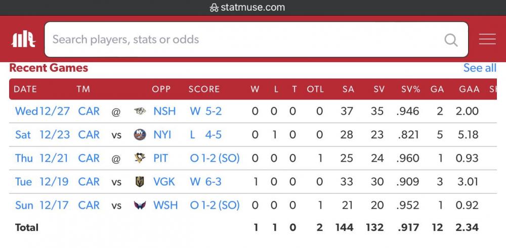This screenshot has height=248, width=506.
Task: Open the W 5-2 score link
Action: pyautogui.click(x=206, y=111)
